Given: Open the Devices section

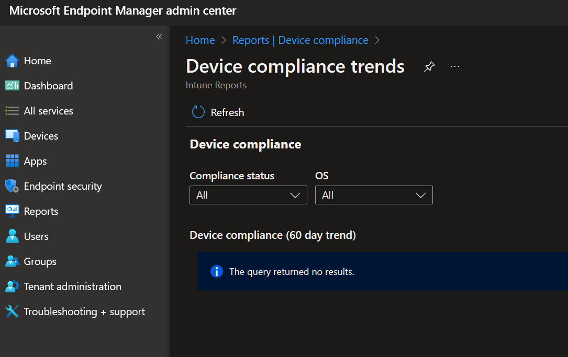Looking at the screenshot, I should (41, 136).
